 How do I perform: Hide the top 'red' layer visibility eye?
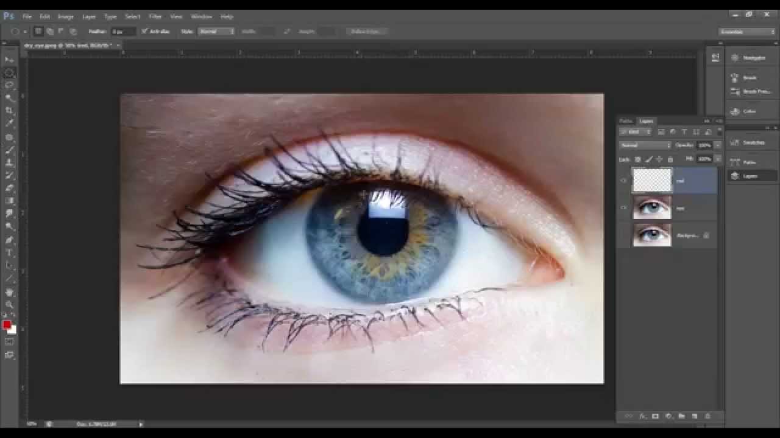(x=623, y=181)
